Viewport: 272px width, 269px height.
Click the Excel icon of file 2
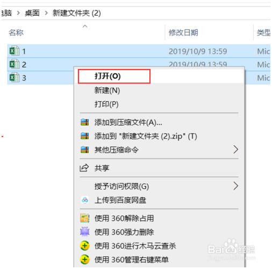point(15,64)
